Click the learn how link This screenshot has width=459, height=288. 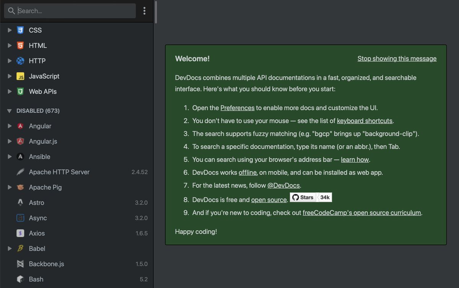[x=355, y=159]
